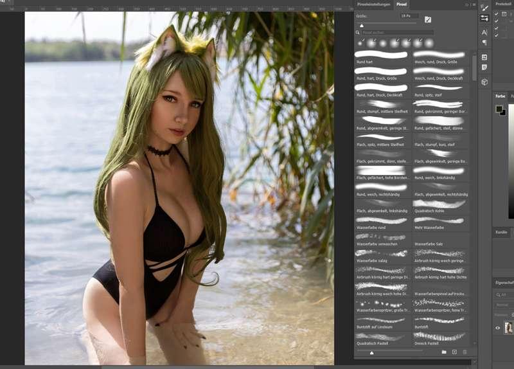Click the brush list vertical scrollbar

(x=474, y=67)
